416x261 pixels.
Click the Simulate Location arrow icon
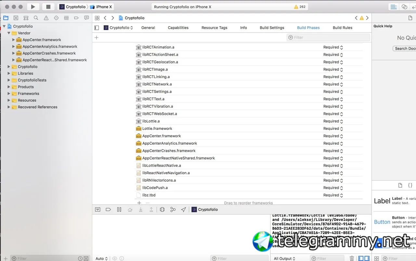184,210
